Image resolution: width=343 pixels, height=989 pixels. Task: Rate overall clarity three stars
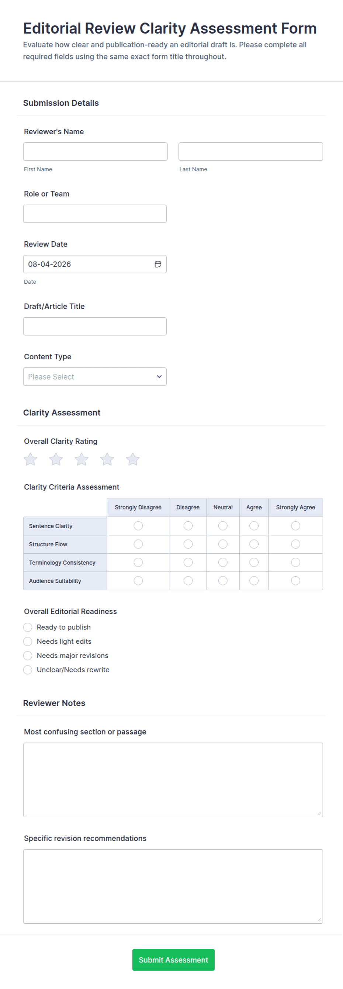click(82, 459)
